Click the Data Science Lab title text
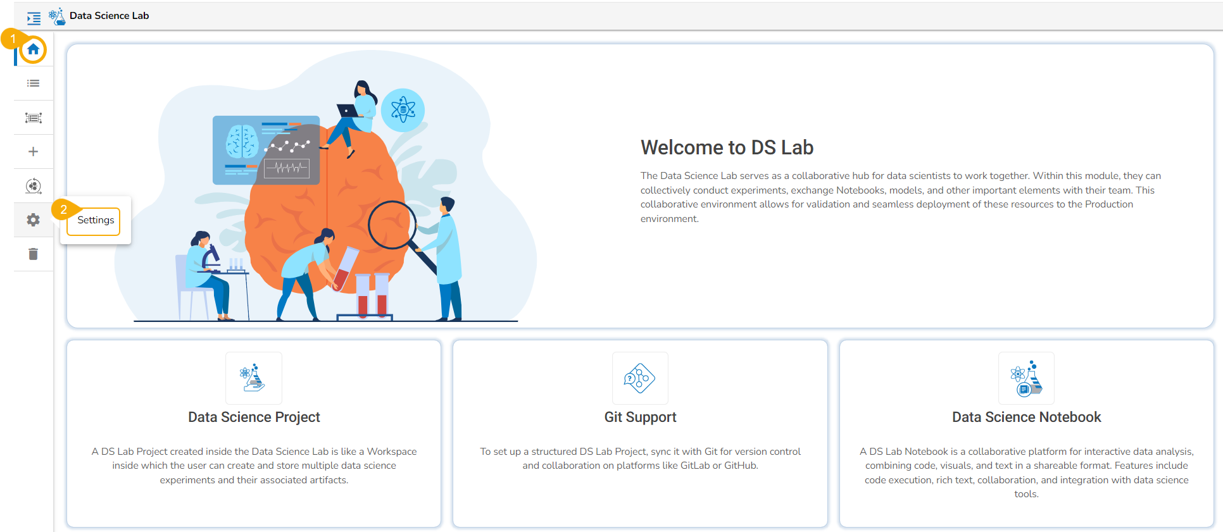Image resolution: width=1223 pixels, height=532 pixels. tap(110, 16)
